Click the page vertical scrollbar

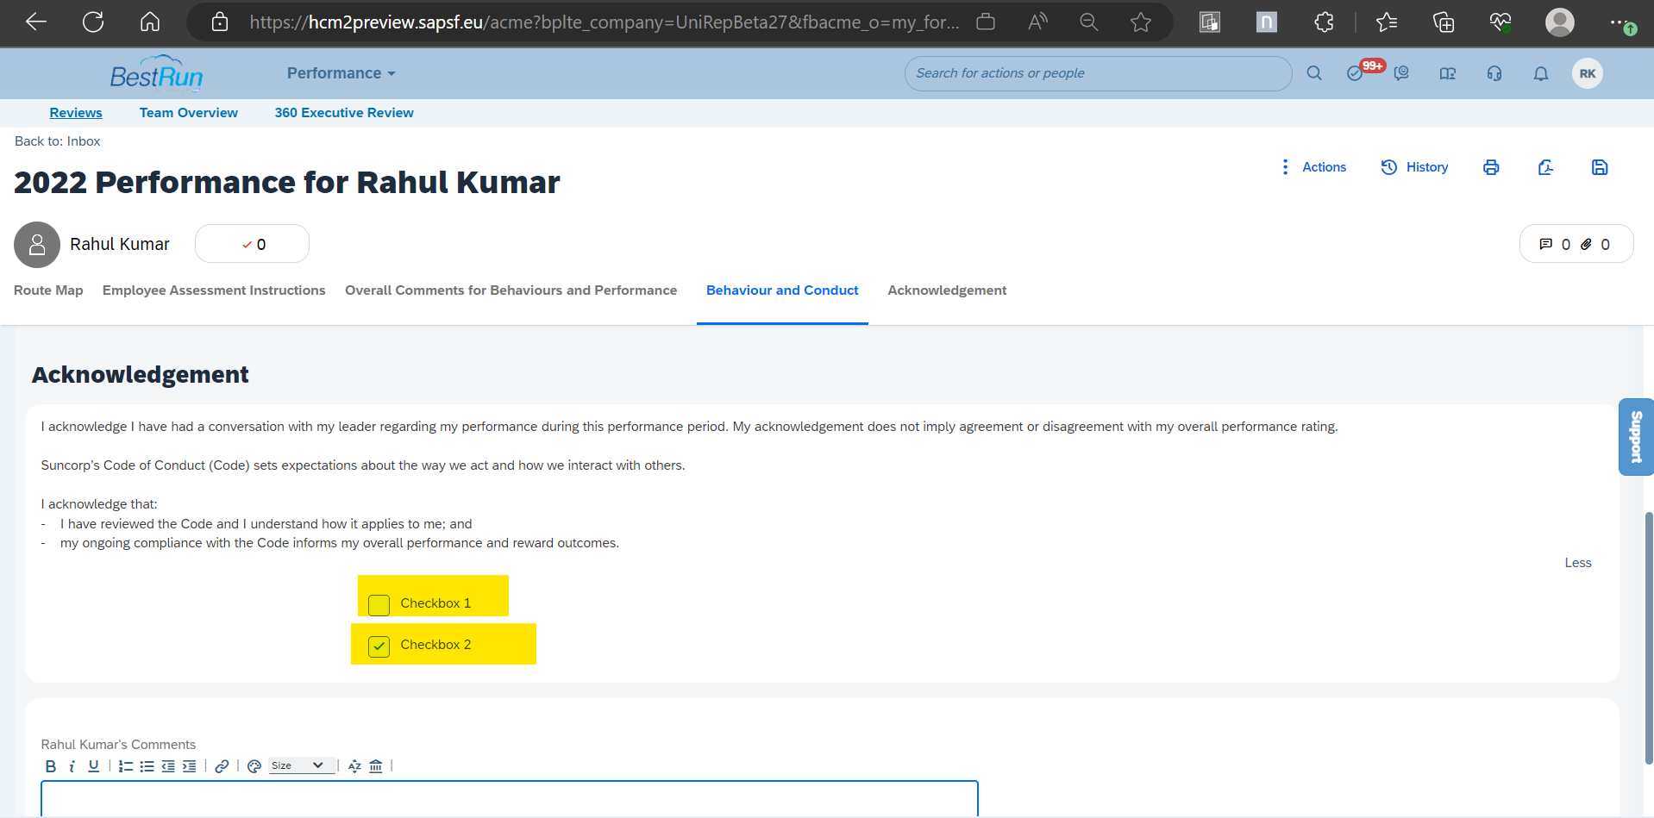tap(1649, 638)
